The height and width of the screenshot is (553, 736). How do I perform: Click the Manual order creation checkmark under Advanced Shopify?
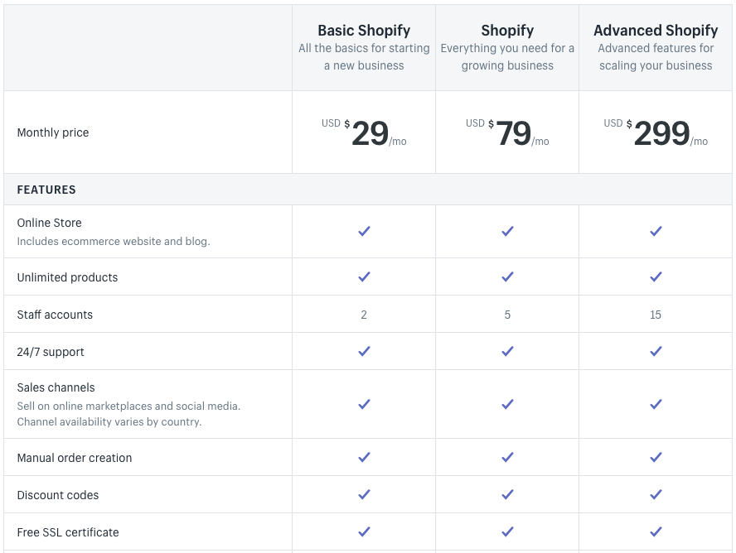pos(656,457)
